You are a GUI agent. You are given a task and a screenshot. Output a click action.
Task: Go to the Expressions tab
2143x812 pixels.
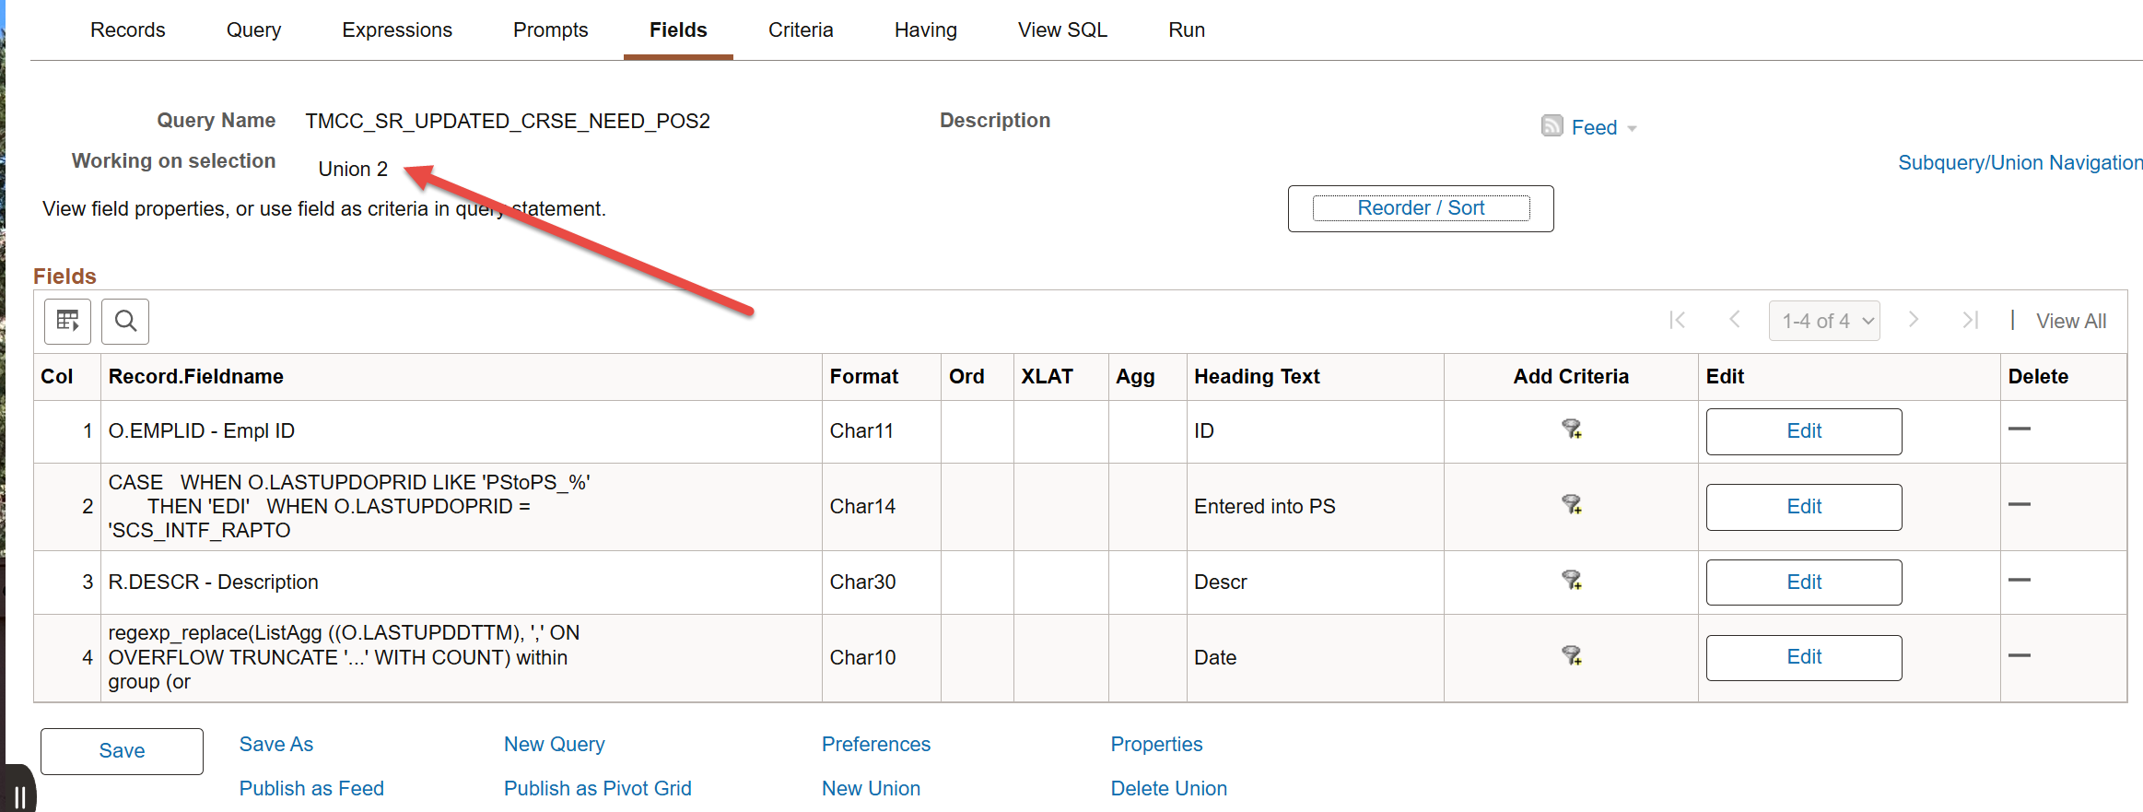(397, 29)
